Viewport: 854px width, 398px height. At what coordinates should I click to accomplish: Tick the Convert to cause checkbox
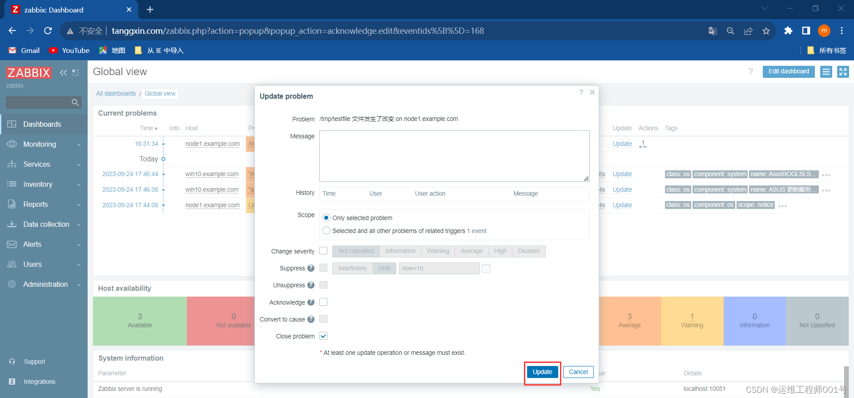click(323, 319)
